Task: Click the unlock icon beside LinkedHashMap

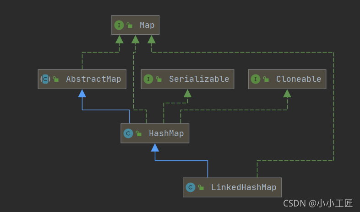Action: [x=201, y=188]
